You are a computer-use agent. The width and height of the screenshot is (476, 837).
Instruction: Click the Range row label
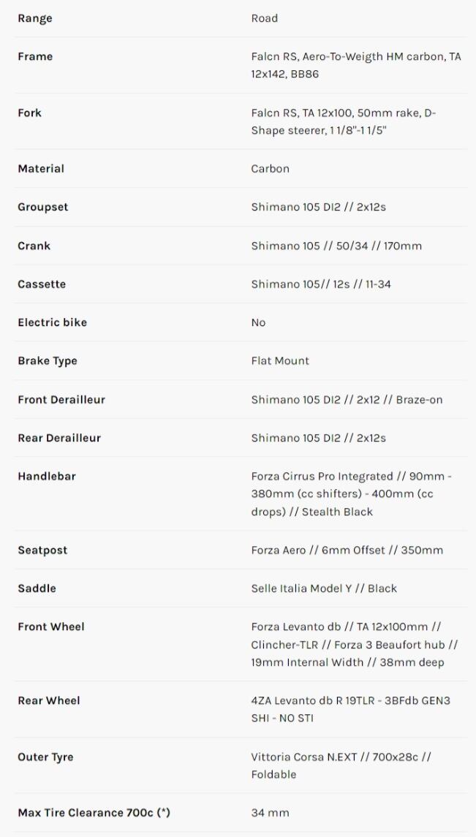pyautogui.click(x=35, y=18)
